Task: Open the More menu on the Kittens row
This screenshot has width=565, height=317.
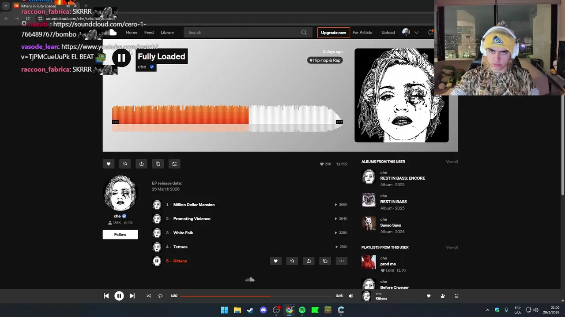Action: point(342,261)
